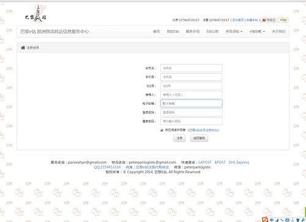
Task: Toggle the 中 Chinese input mode icon
Action: (272, 220)
